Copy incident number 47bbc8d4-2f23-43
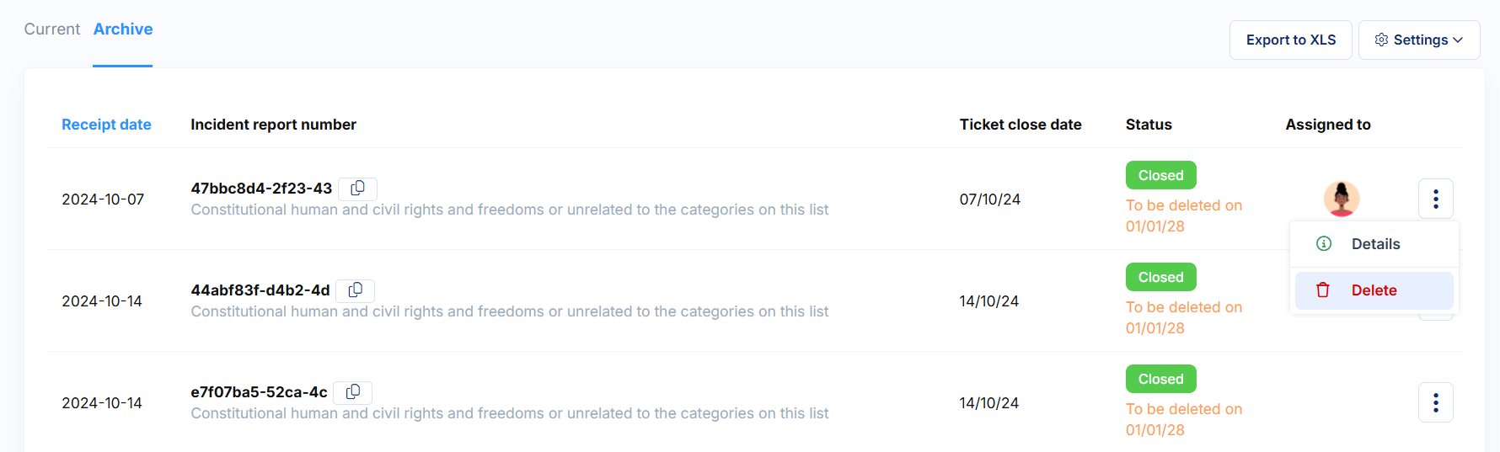 pos(357,189)
